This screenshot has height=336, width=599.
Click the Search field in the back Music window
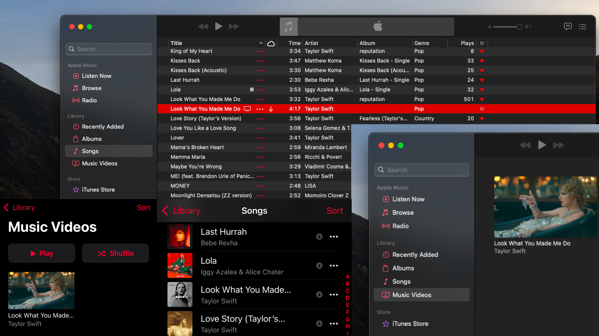pyautogui.click(x=109, y=49)
